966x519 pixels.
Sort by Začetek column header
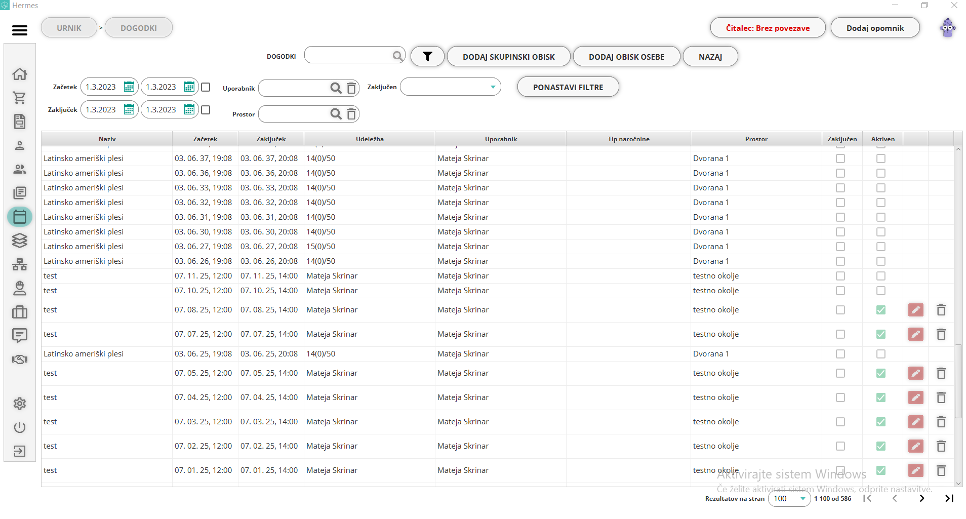205,139
